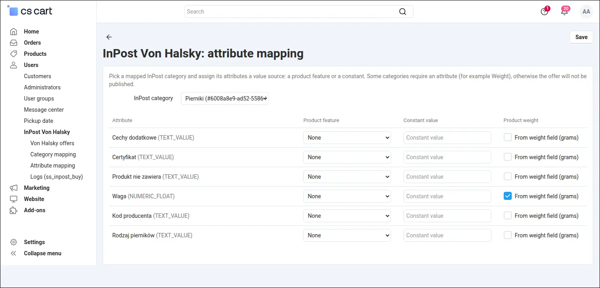The image size is (600, 288).
Task: Click Collapse menu label
Action: point(43,253)
